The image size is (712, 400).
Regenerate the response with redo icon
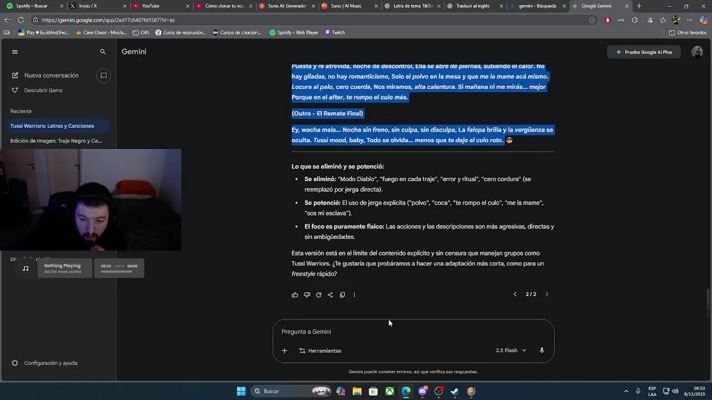coord(319,295)
